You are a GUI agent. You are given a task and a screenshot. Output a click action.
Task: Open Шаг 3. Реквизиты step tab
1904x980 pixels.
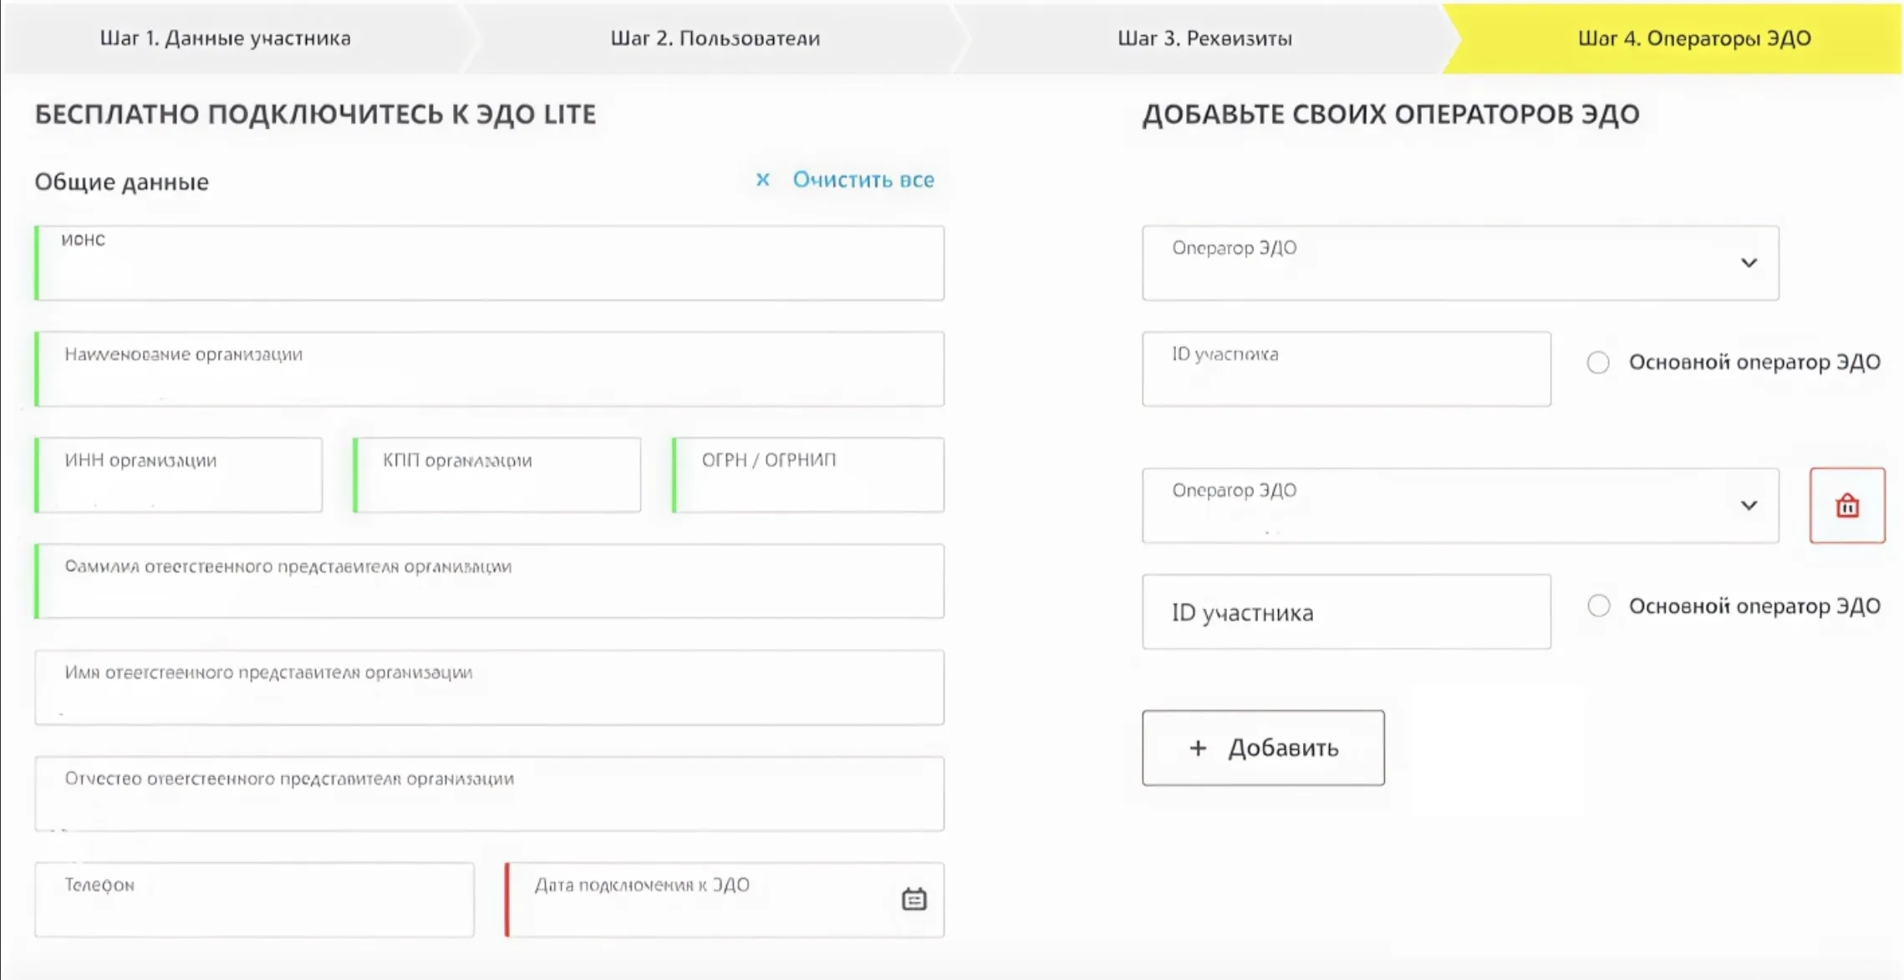tap(1204, 38)
